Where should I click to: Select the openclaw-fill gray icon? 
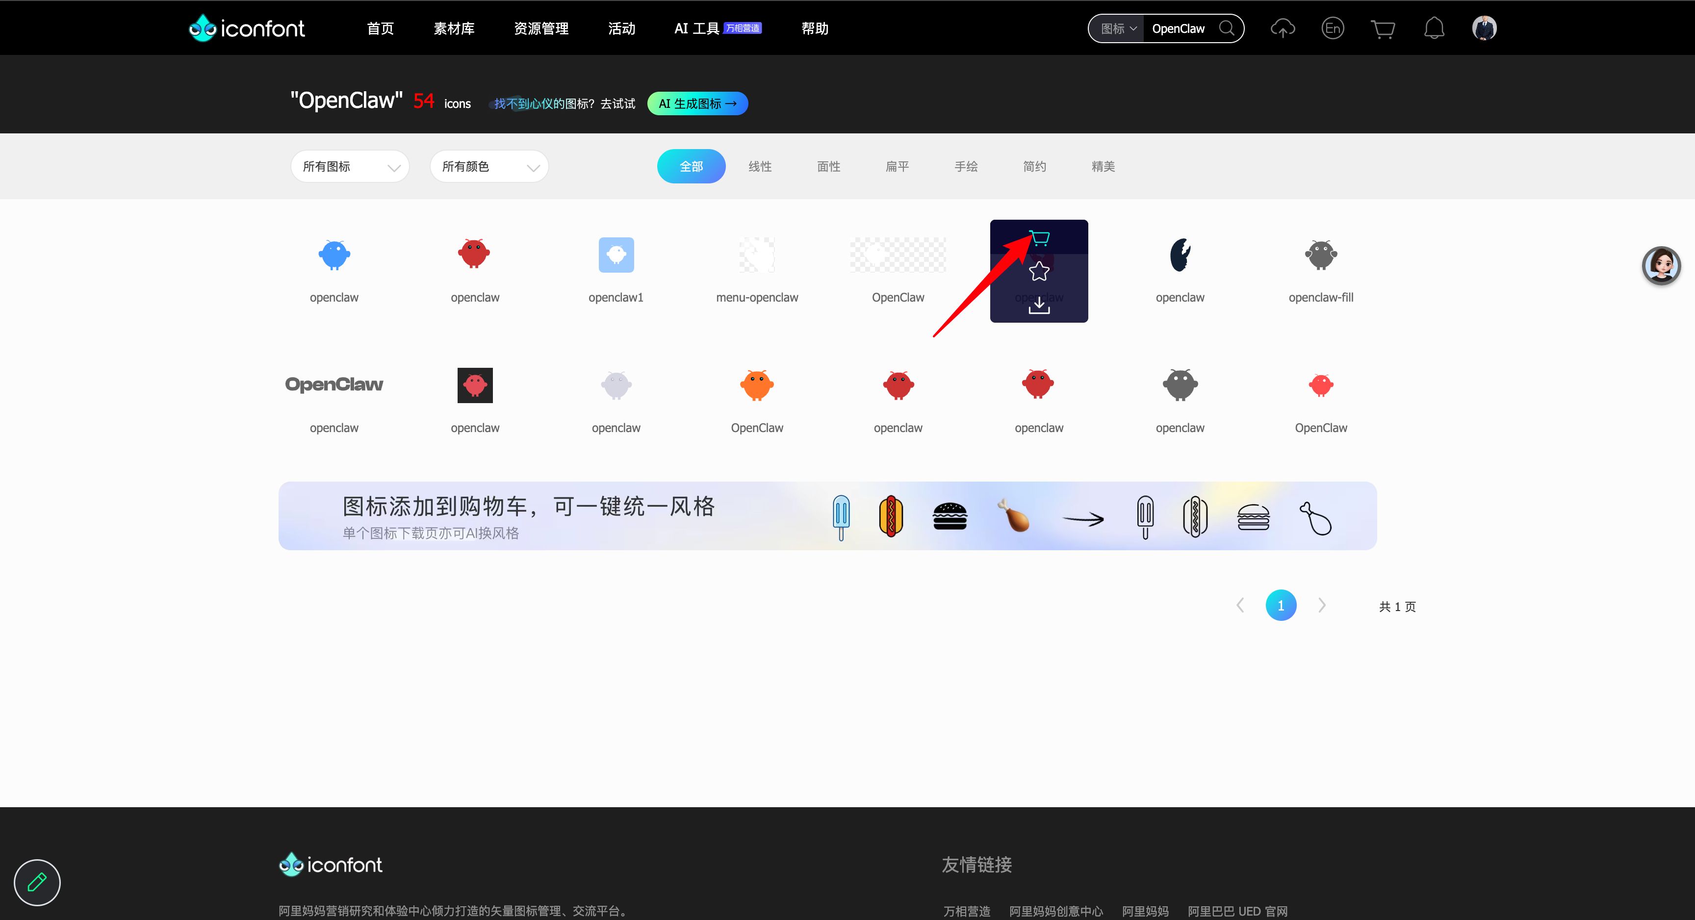pyautogui.click(x=1321, y=255)
